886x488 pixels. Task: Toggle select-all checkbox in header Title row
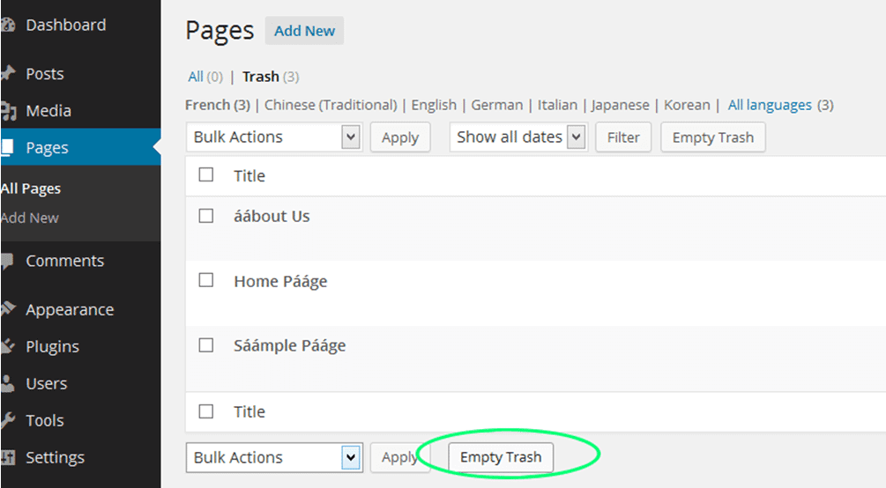pos(206,174)
